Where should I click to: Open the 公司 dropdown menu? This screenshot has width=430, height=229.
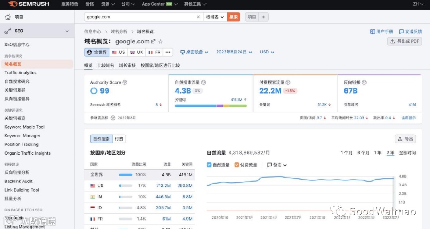[128, 4]
